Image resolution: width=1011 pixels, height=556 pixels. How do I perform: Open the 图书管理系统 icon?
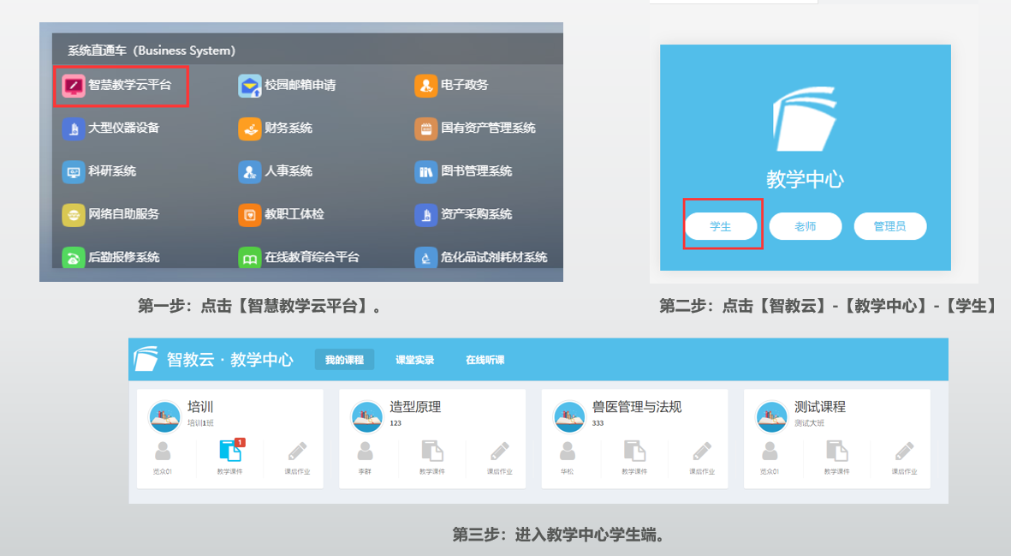click(x=425, y=171)
